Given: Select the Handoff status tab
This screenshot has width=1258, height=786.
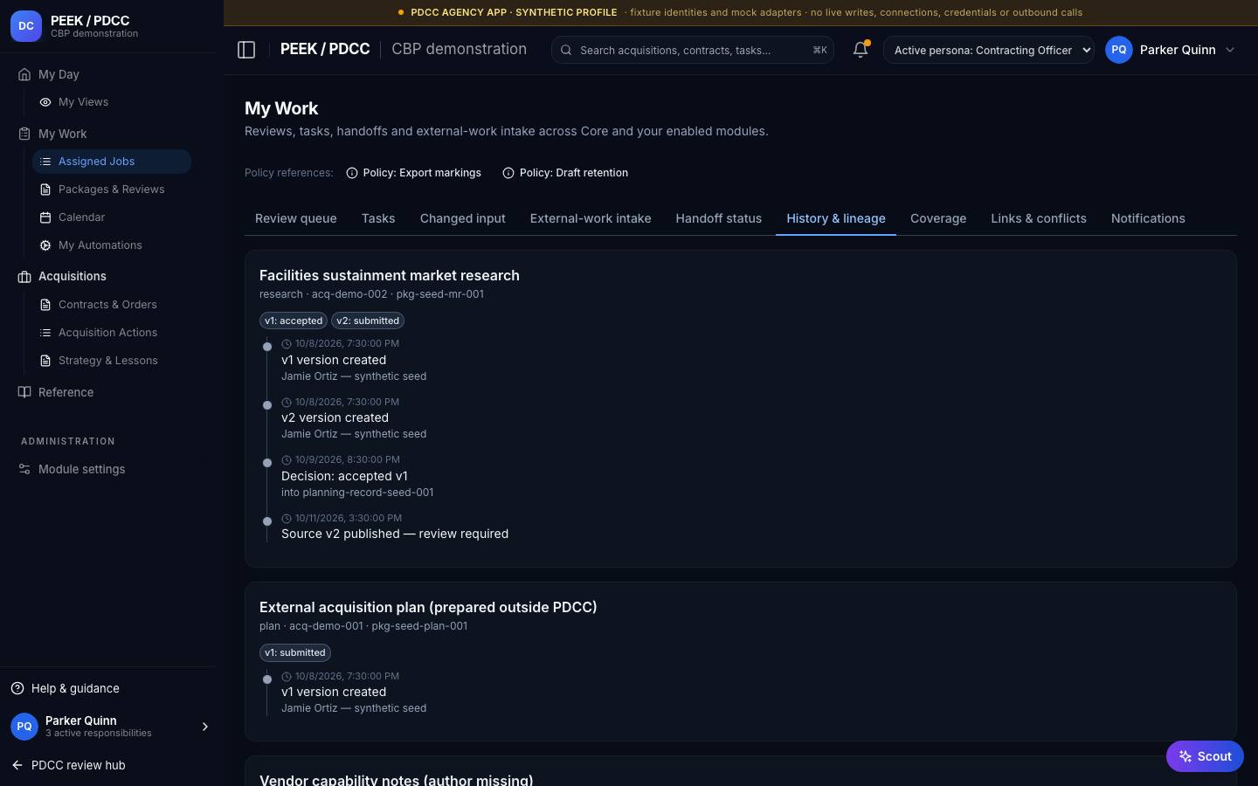Looking at the screenshot, I should 719,218.
